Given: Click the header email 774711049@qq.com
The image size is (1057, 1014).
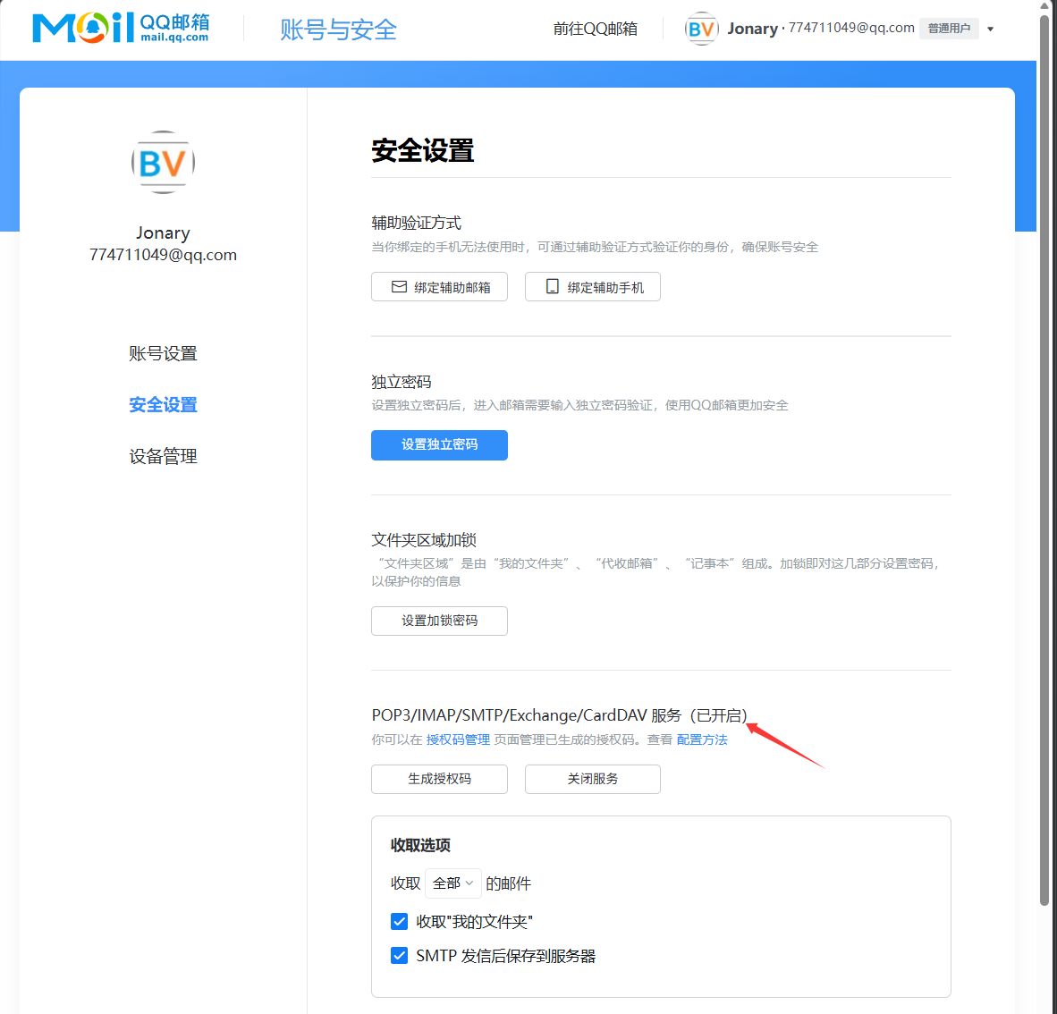Looking at the screenshot, I should point(851,28).
